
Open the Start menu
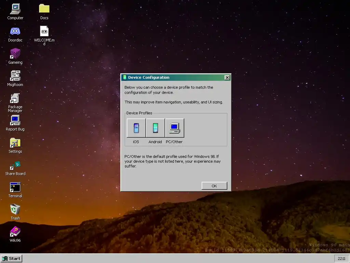click(x=11, y=259)
